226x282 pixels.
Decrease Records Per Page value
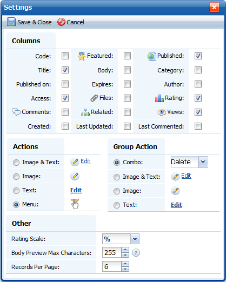pyautogui.click(x=125, y=269)
